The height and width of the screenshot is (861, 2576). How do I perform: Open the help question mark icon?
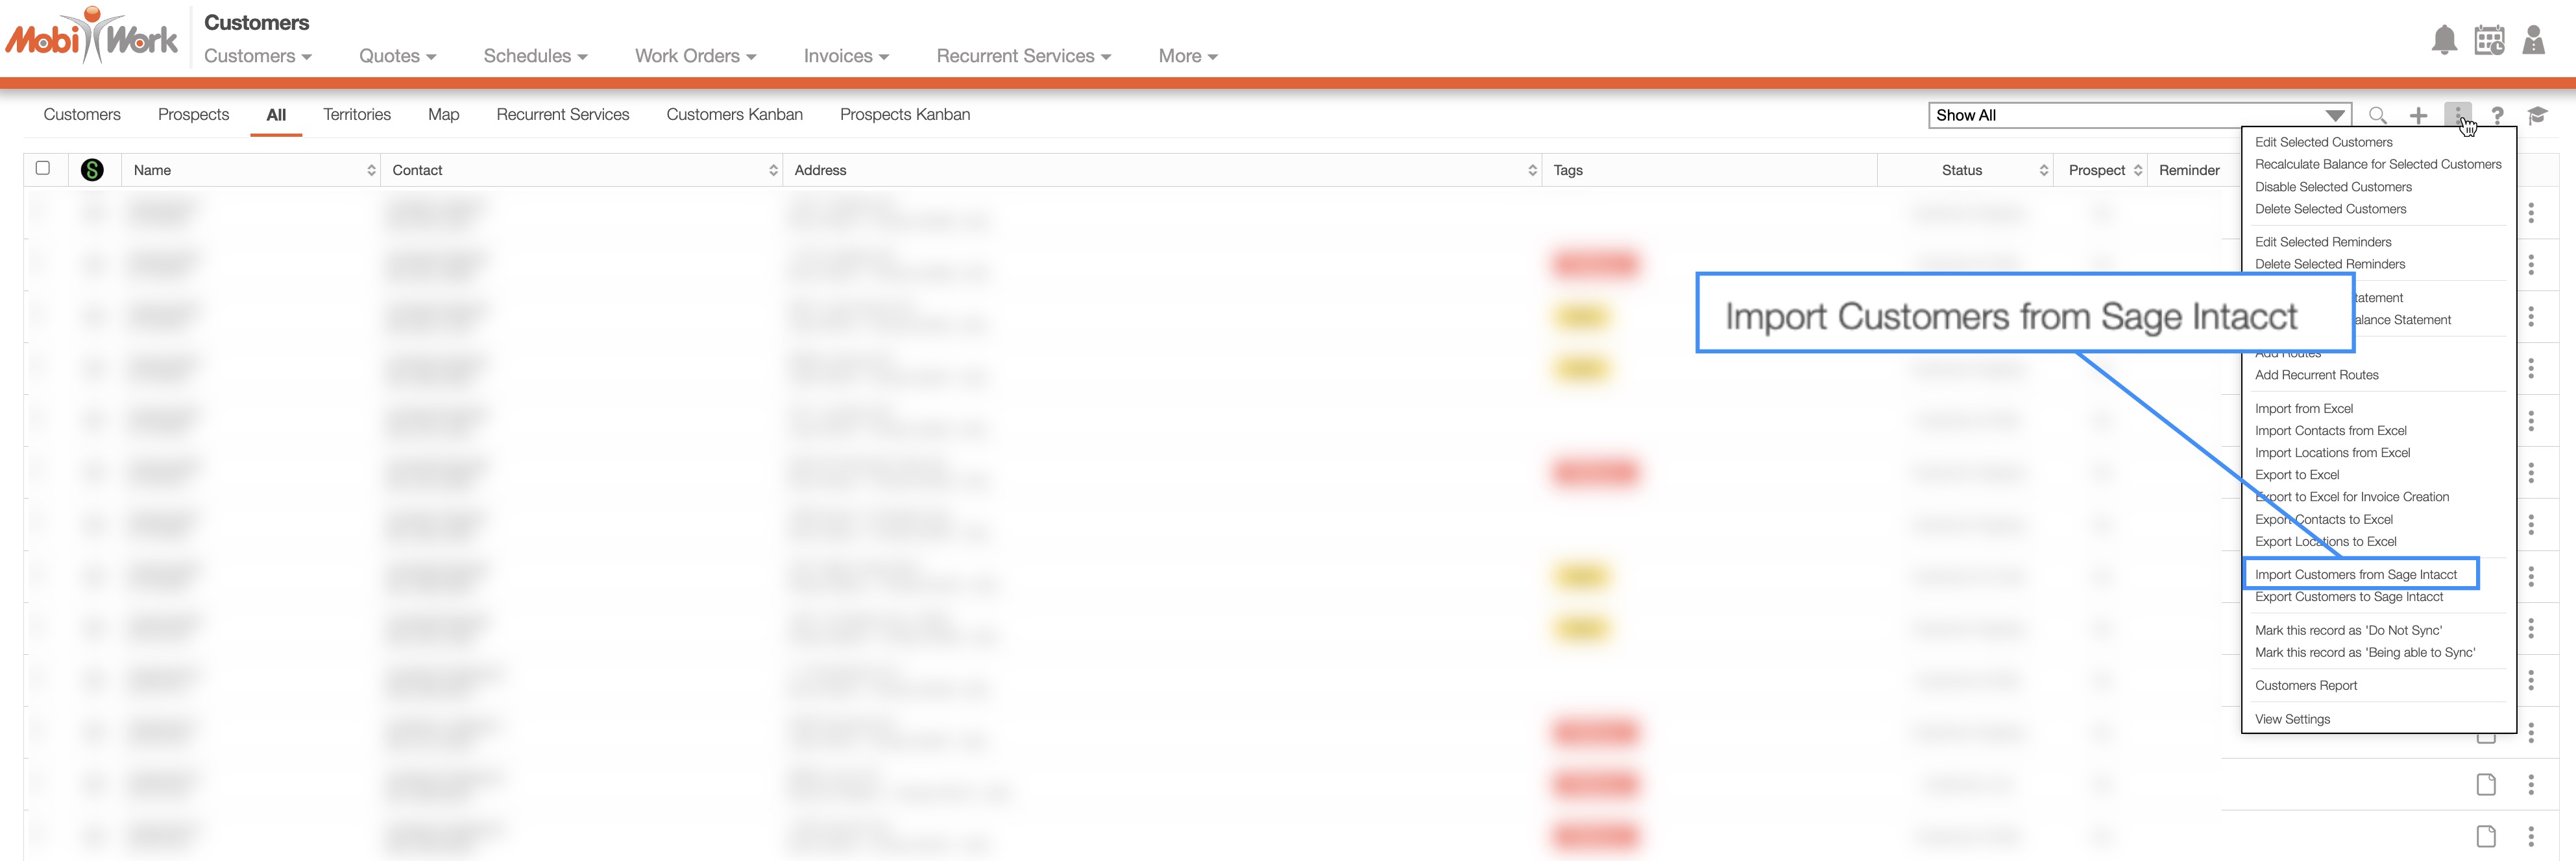pyautogui.click(x=2497, y=116)
